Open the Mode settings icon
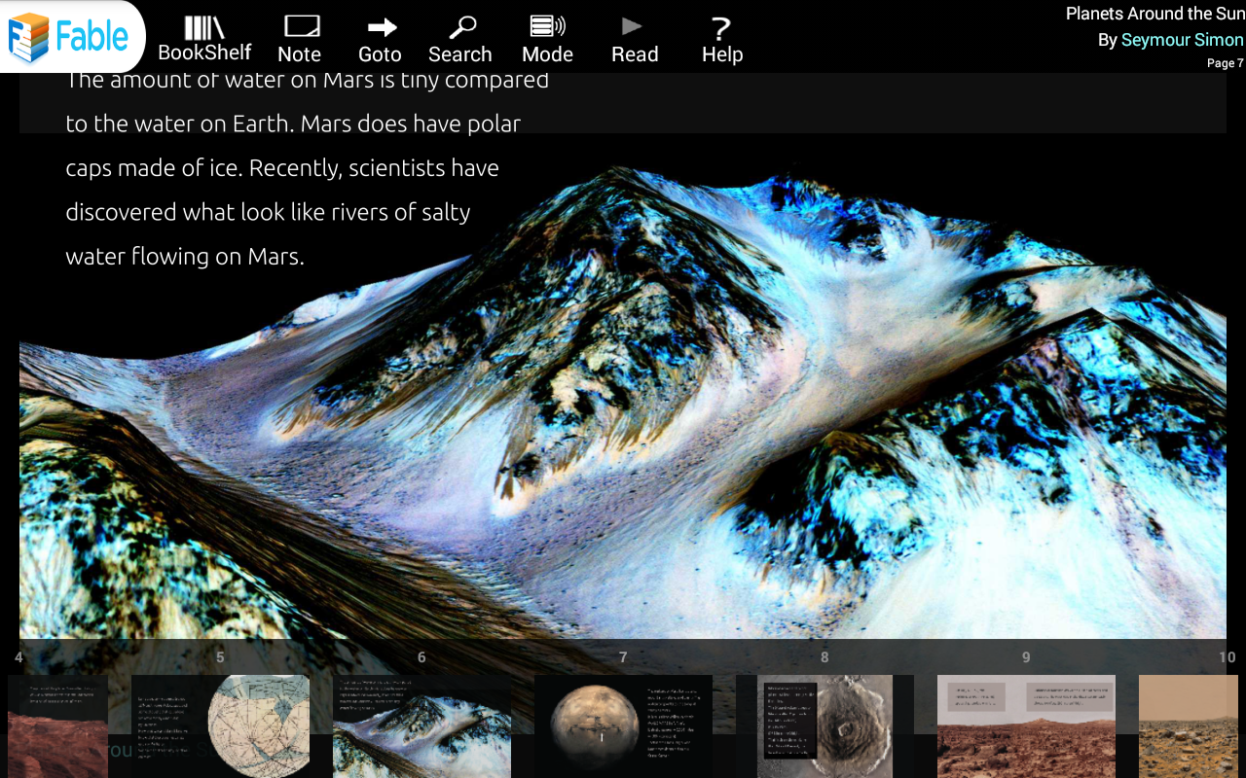The width and height of the screenshot is (1246, 778). pyautogui.click(x=547, y=37)
